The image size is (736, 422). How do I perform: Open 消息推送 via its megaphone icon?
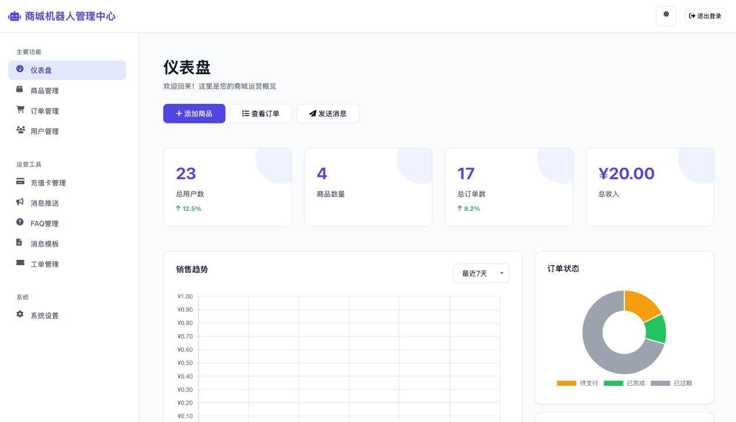coord(20,203)
